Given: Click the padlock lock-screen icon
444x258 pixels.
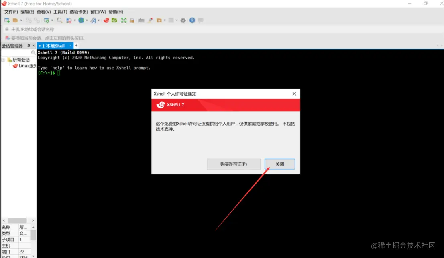Looking at the screenshot, I should pyautogui.click(x=132, y=20).
